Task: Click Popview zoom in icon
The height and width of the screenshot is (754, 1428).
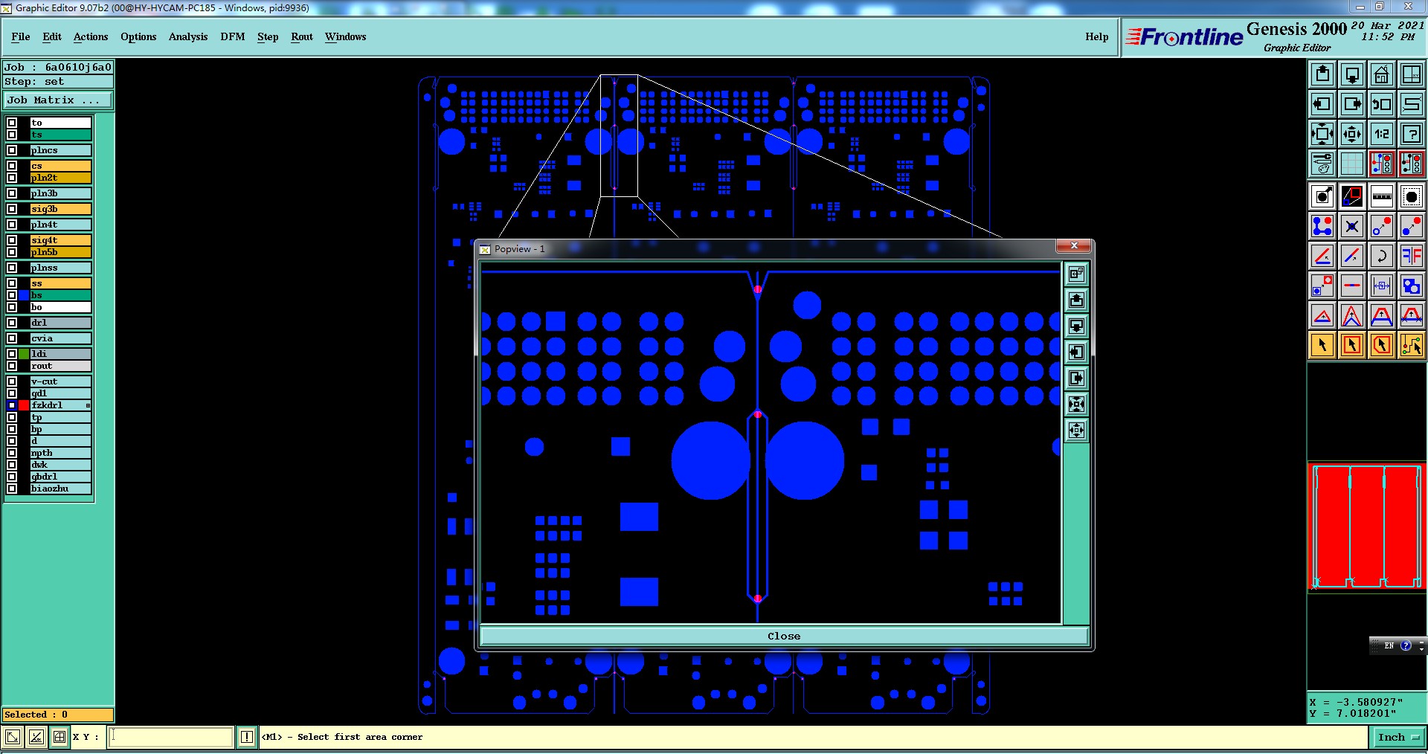Action: [x=1076, y=404]
